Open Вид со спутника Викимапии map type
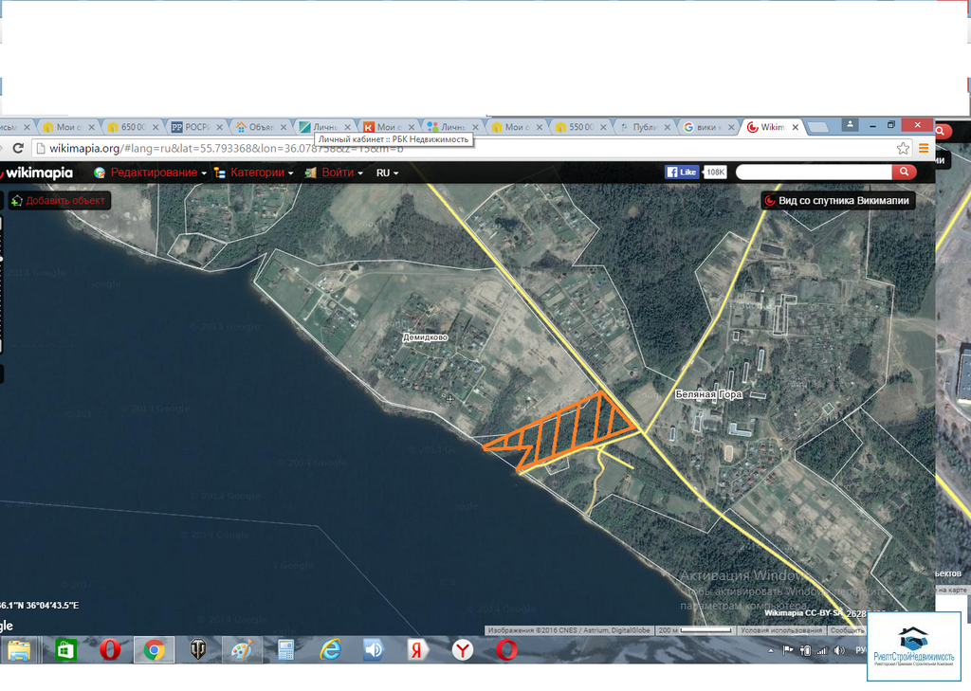971x691 pixels. click(836, 200)
